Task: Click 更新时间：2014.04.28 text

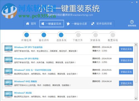Action: pos(102,47)
